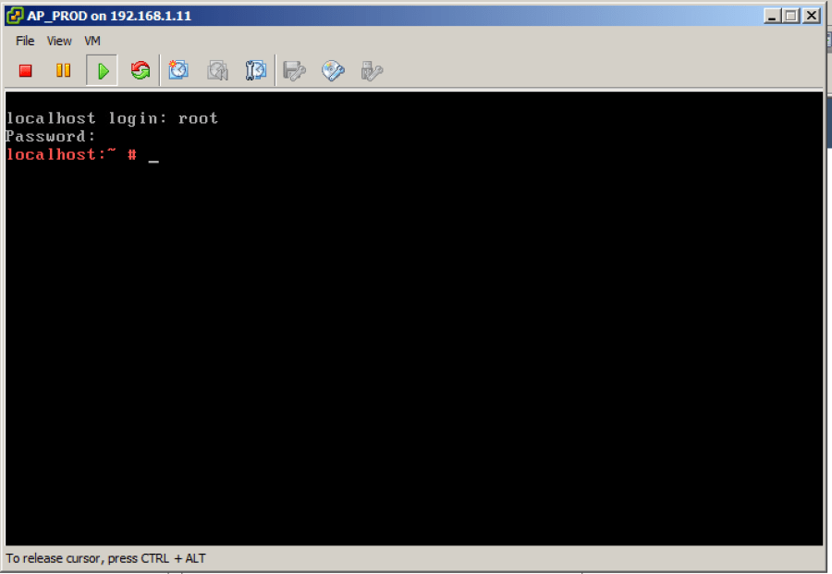832x574 pixels.
Task: Click the floppy drive connection icon
Action: (294, 70)
